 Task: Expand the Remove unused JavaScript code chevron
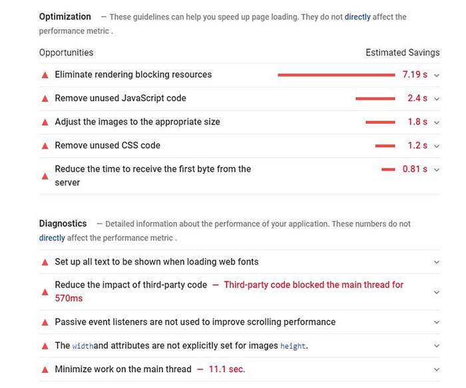[437, 98]
